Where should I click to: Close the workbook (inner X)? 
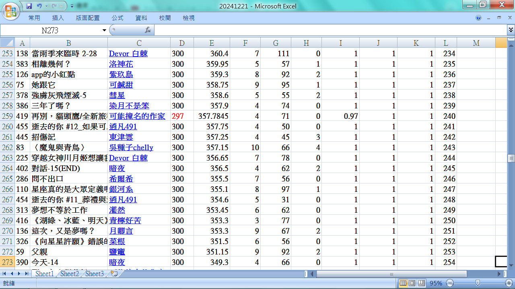(509, 18)
